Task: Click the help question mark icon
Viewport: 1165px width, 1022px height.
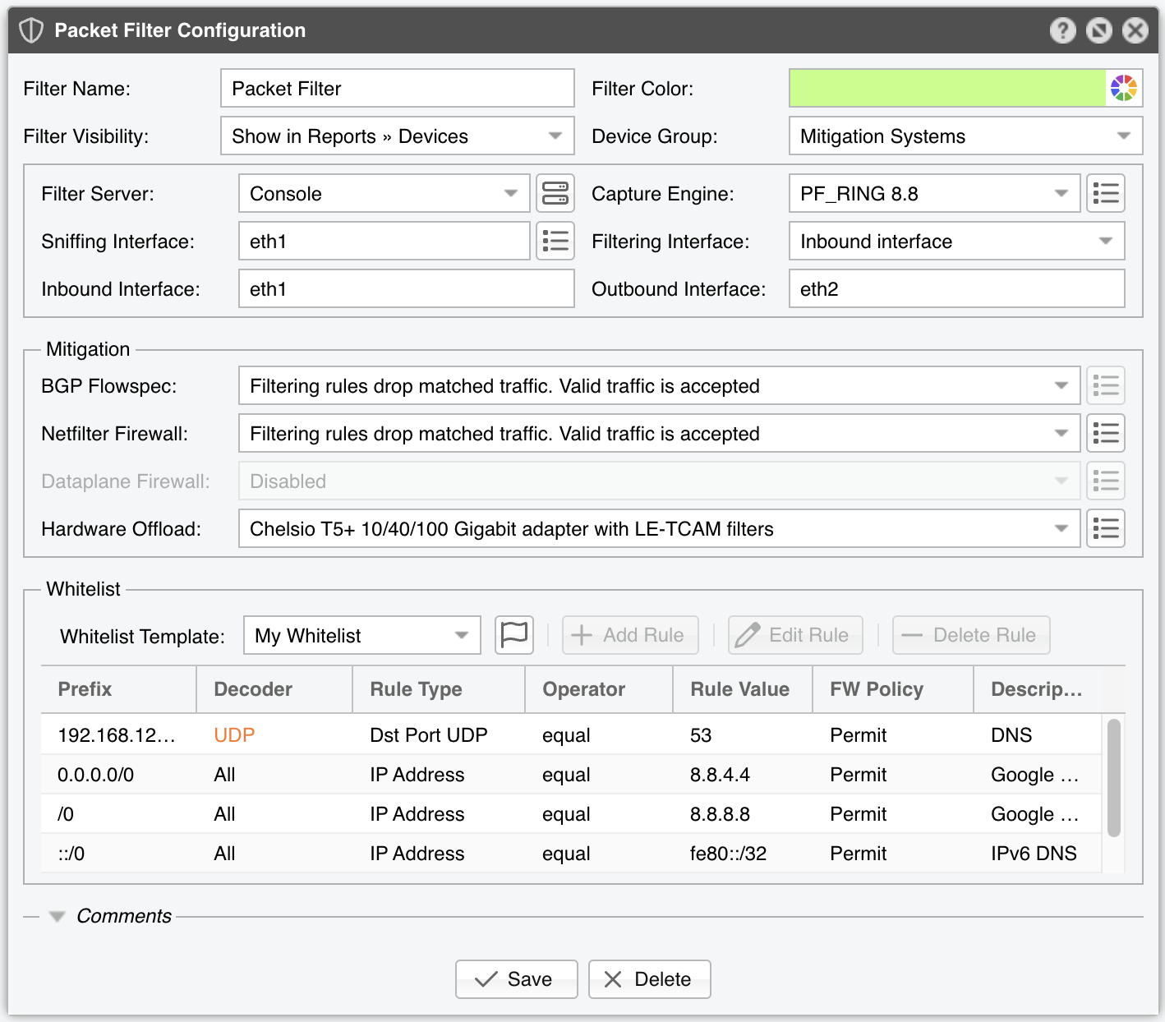Action: [x=1062, y=30]
